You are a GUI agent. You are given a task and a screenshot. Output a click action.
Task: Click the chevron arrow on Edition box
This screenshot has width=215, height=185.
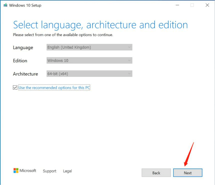click(129, 61)
